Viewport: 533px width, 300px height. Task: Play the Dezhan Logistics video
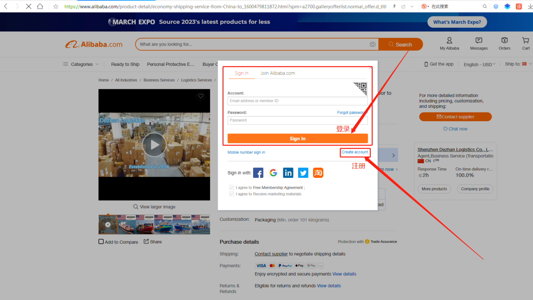154,145
